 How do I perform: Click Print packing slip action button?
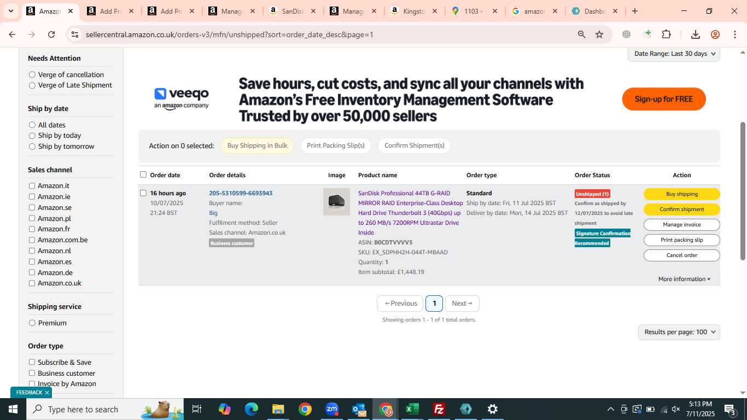click(x=681, y=240)
